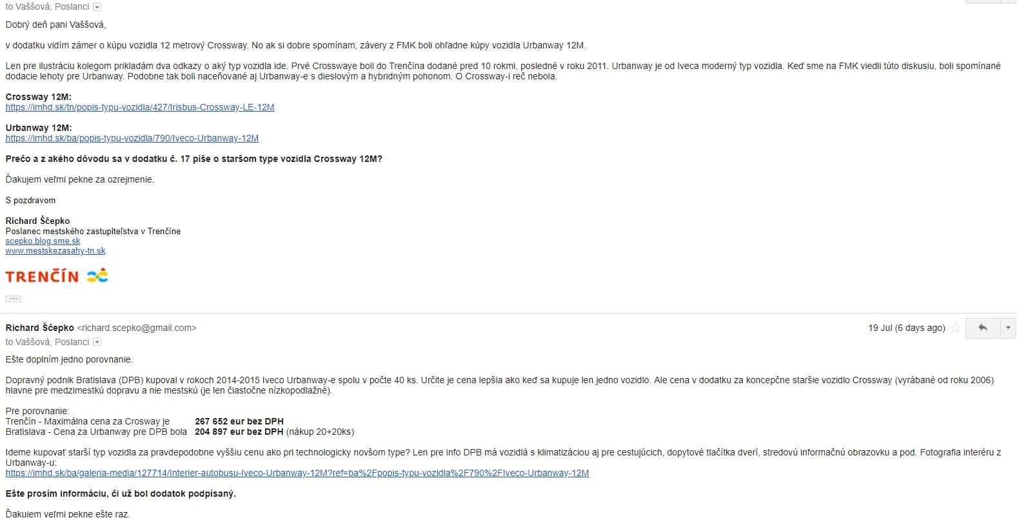The height and width of the screenshot is (518, 1028).
Task: Open the www.mestskezasahy-tn.sk link
Action: coord(55,251)
